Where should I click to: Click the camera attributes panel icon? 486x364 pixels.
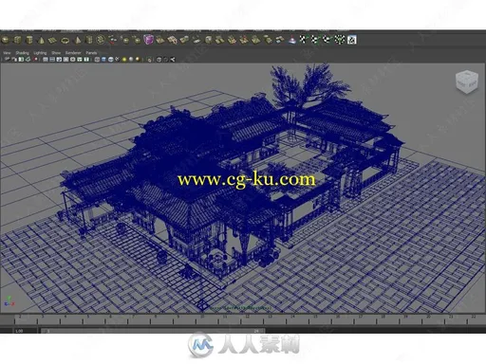click(14, 60)
